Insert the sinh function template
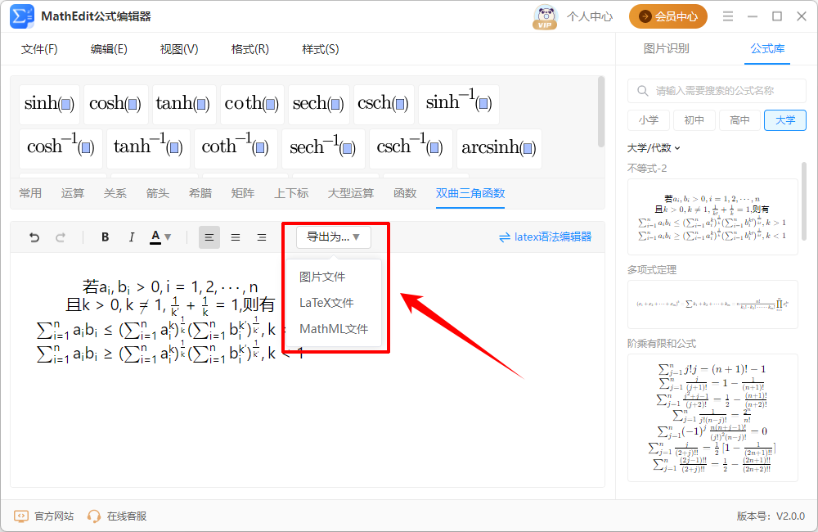Image resolution: width=818 pixels, height=532 pixels. click(x=50, y=104)
